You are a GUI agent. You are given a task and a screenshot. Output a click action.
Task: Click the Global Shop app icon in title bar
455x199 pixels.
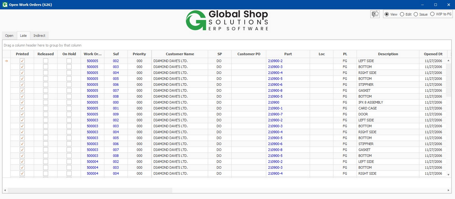click(x=5, y=5)
